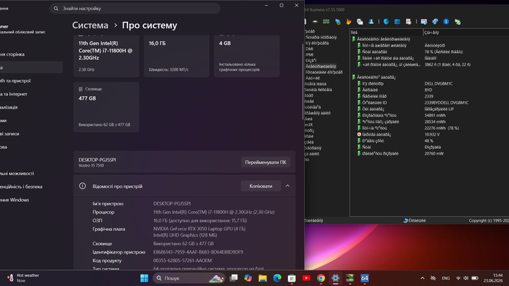The height and width of the screenshot is (286, 509).
Task: Click the value 'DELL DVG8M1C' in AIDA64
Action: pyautogui.click(x=438, y=83)
